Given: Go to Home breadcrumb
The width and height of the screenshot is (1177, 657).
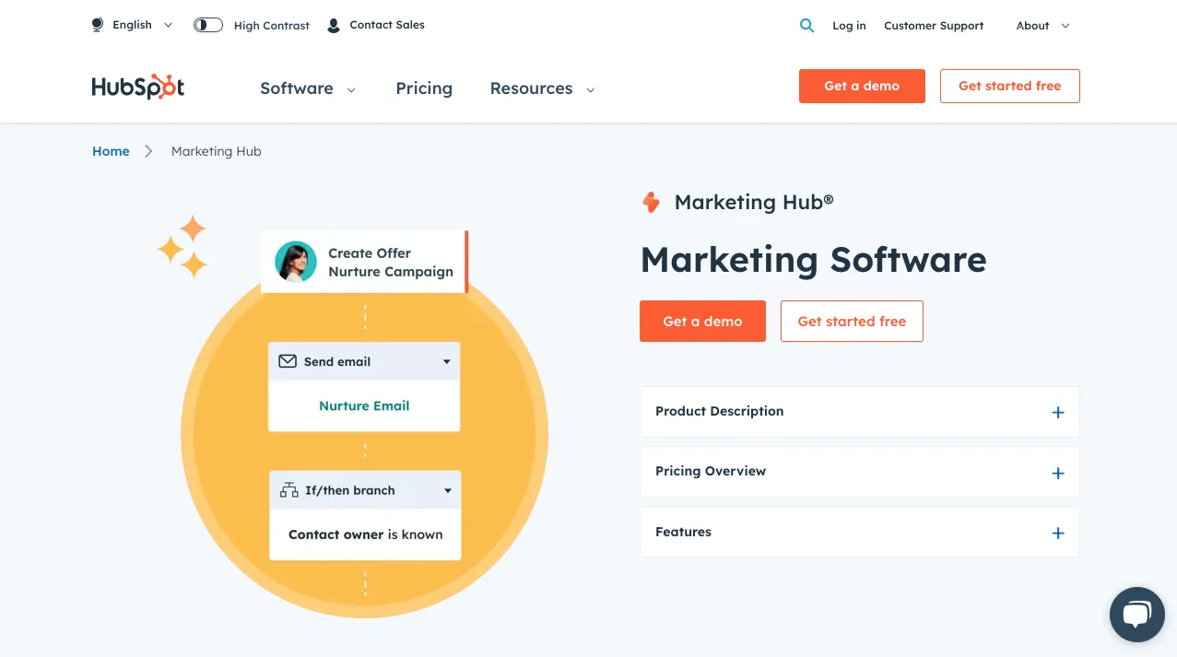Looking at the screenshot, I should [x=111, y=151].
